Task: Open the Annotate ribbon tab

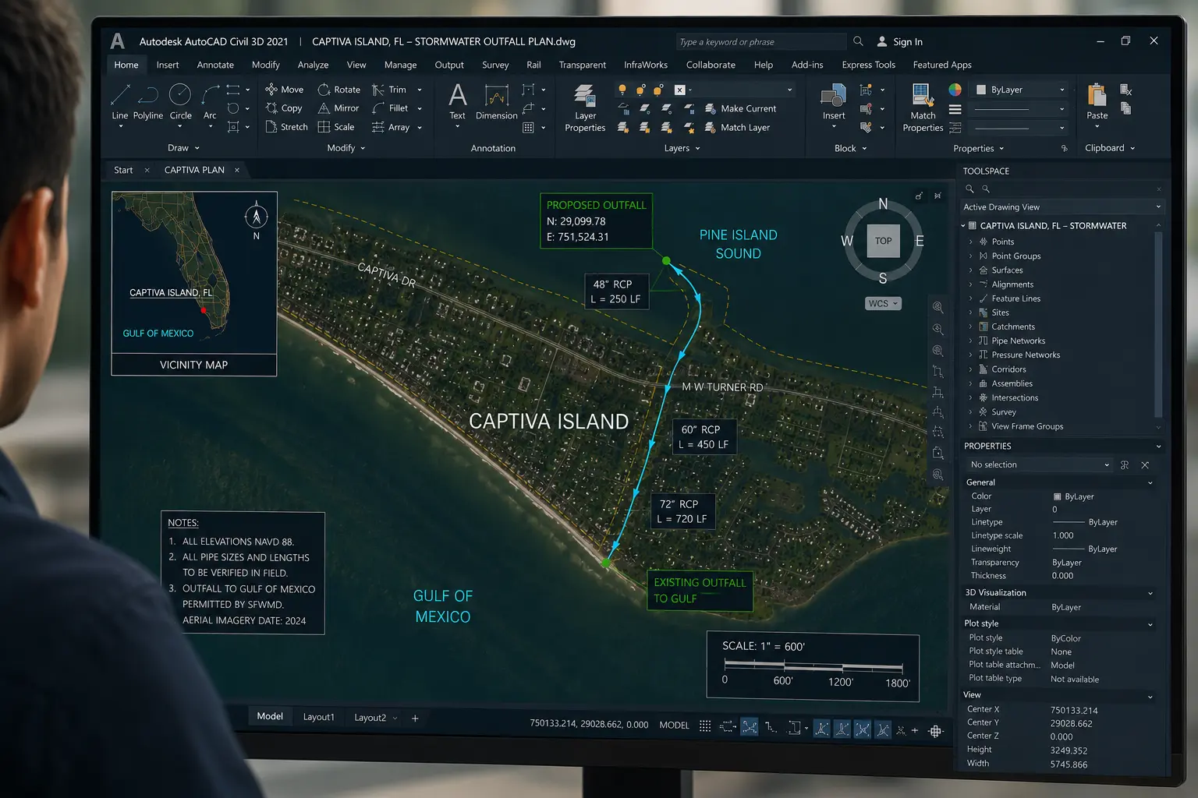Action: [x=215, y=65]
